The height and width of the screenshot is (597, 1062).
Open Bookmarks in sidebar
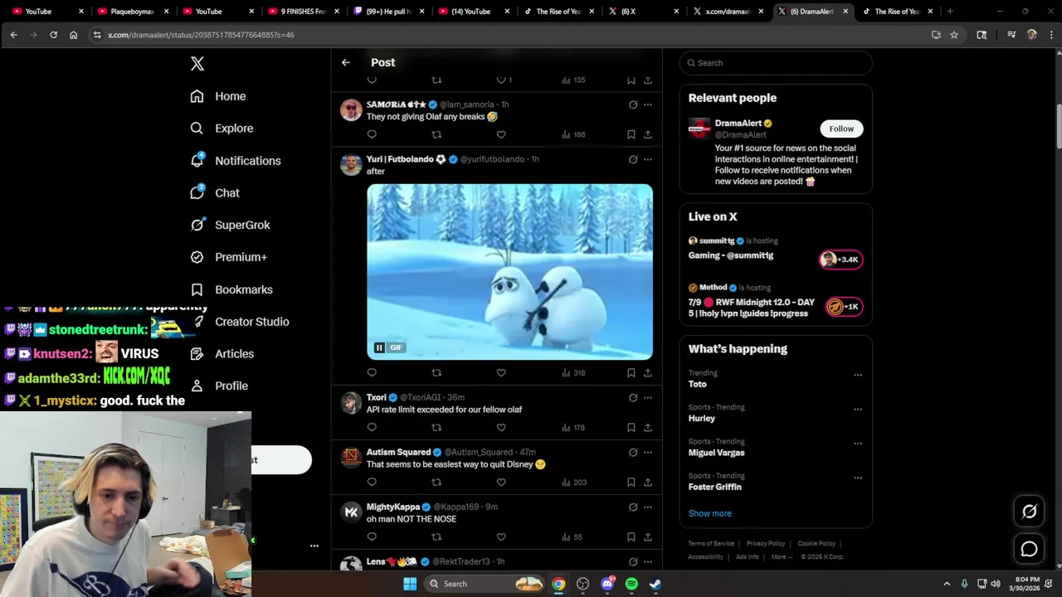click(x=231, y=289)
